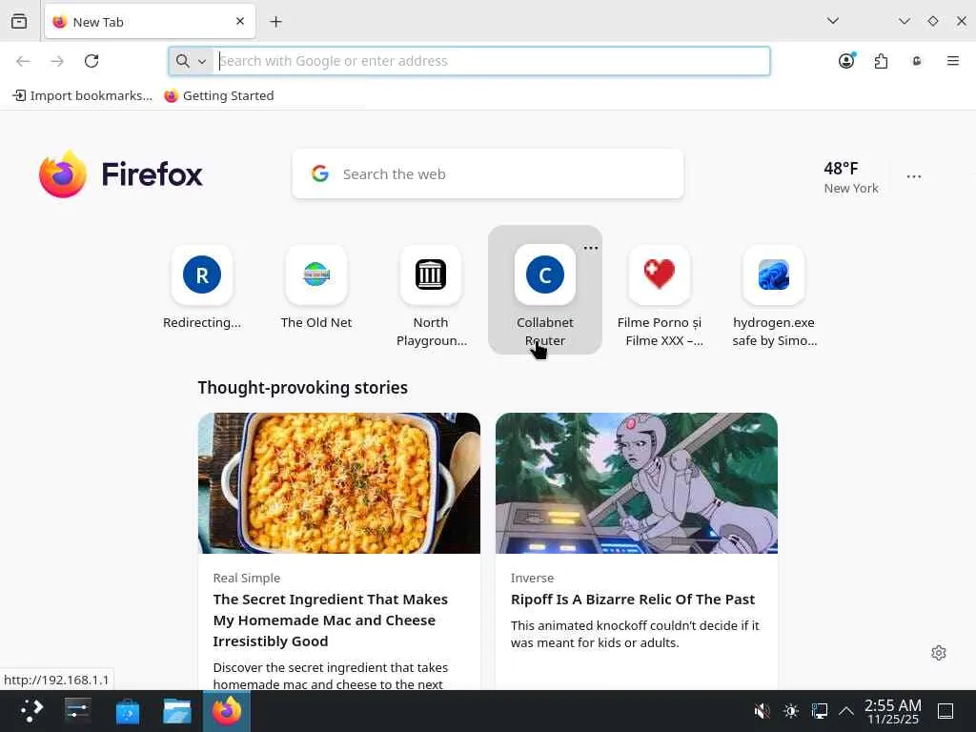The width and height of the screenshot is (976, 732).
Task: Open System Settings from taskbar
Action: click(78, 711)
